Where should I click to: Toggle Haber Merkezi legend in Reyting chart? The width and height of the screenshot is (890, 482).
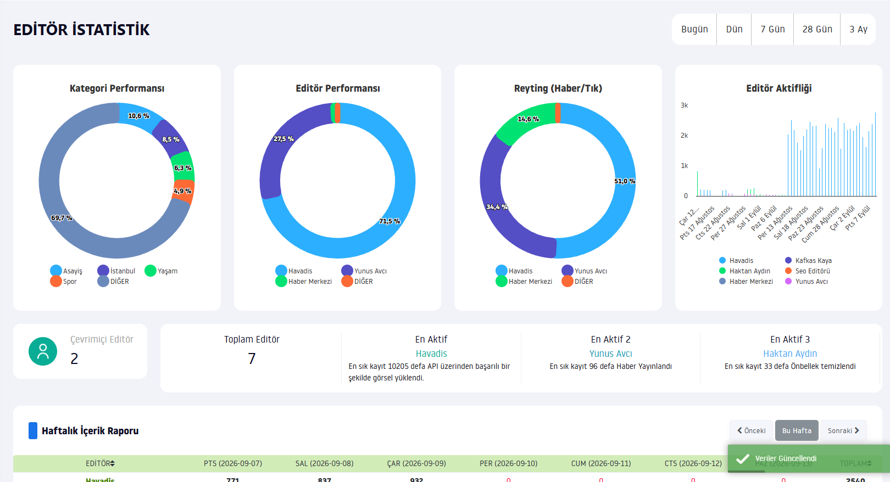524,281
